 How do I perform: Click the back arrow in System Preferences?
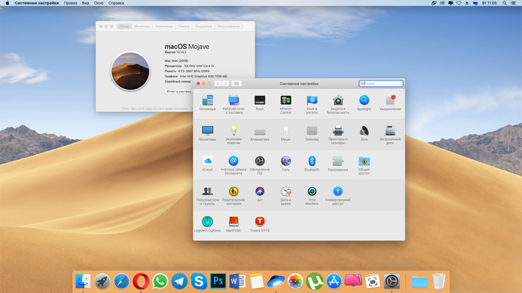218,84
